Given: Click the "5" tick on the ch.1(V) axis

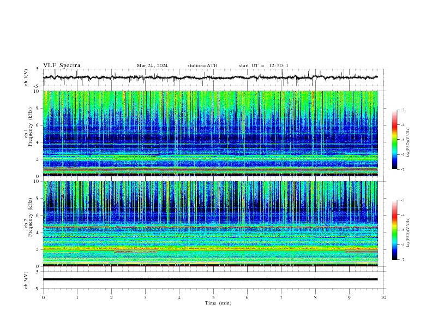Looking at the screenshot, I should coord(38,69).
